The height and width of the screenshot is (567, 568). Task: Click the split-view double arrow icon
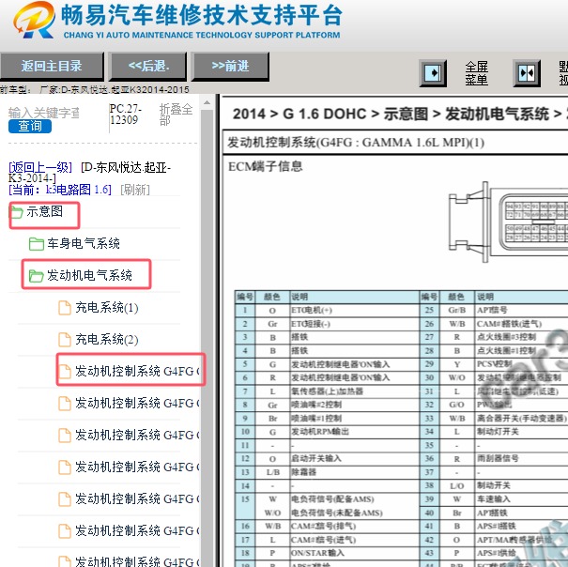[x=527, y=73]
